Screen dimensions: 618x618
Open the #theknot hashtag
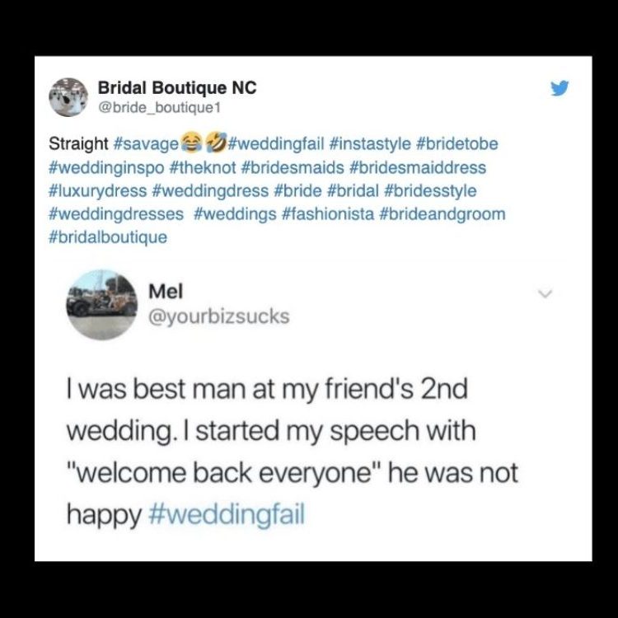[203, 167]
